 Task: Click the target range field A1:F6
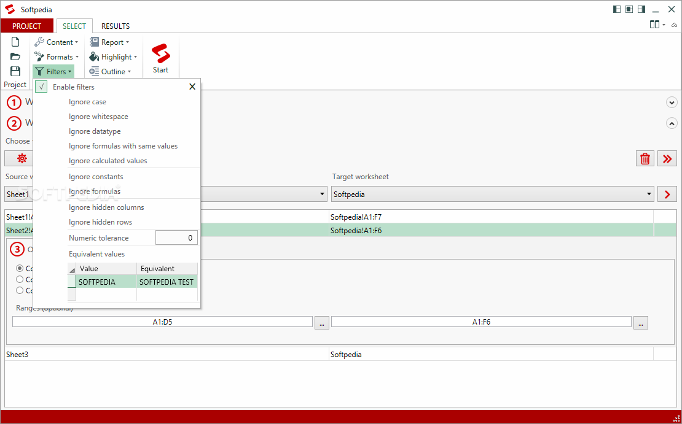click(482, 322)
